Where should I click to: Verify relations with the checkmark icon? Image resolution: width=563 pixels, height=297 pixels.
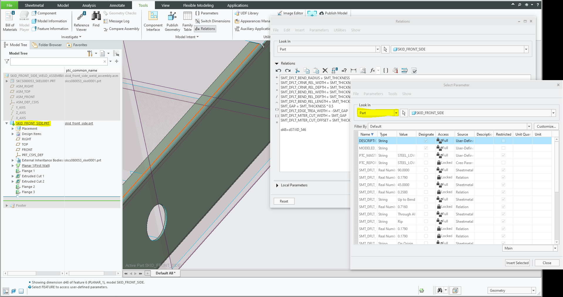(x=414, y=70)
